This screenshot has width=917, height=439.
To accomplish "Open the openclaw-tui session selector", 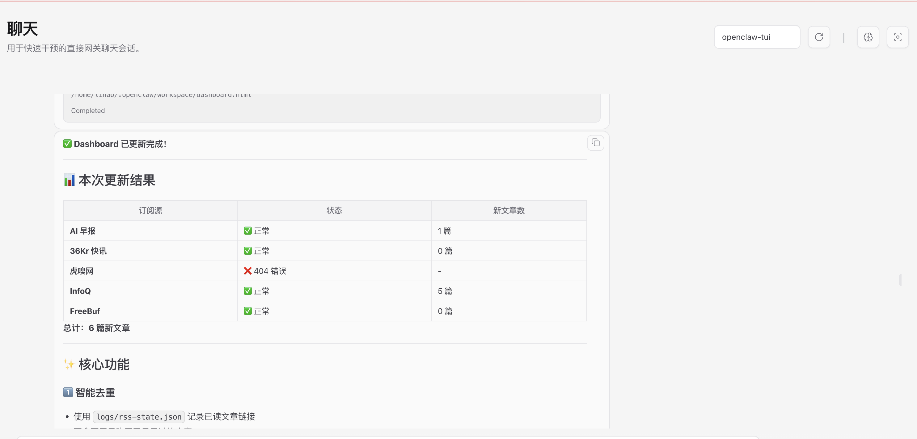I will point(757,37).
